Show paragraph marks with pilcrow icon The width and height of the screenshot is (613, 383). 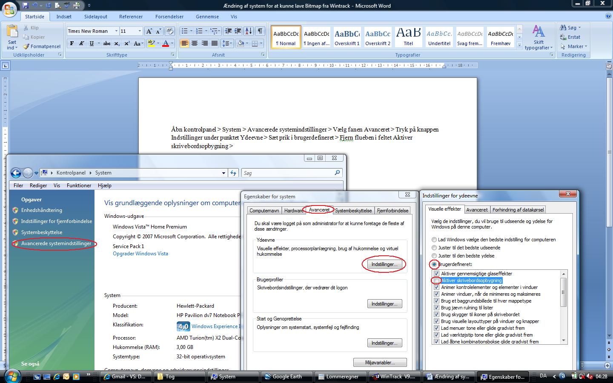(x=260, y=31)
